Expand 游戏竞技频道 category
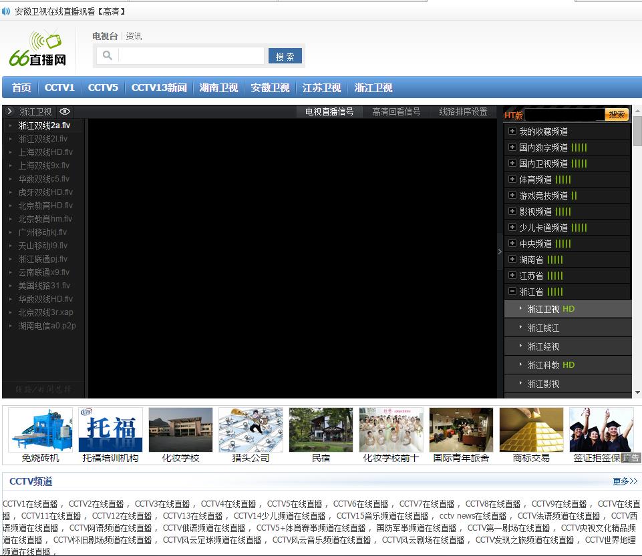The height and width of the screenshot is (556, 642). (x=512, y=195)
